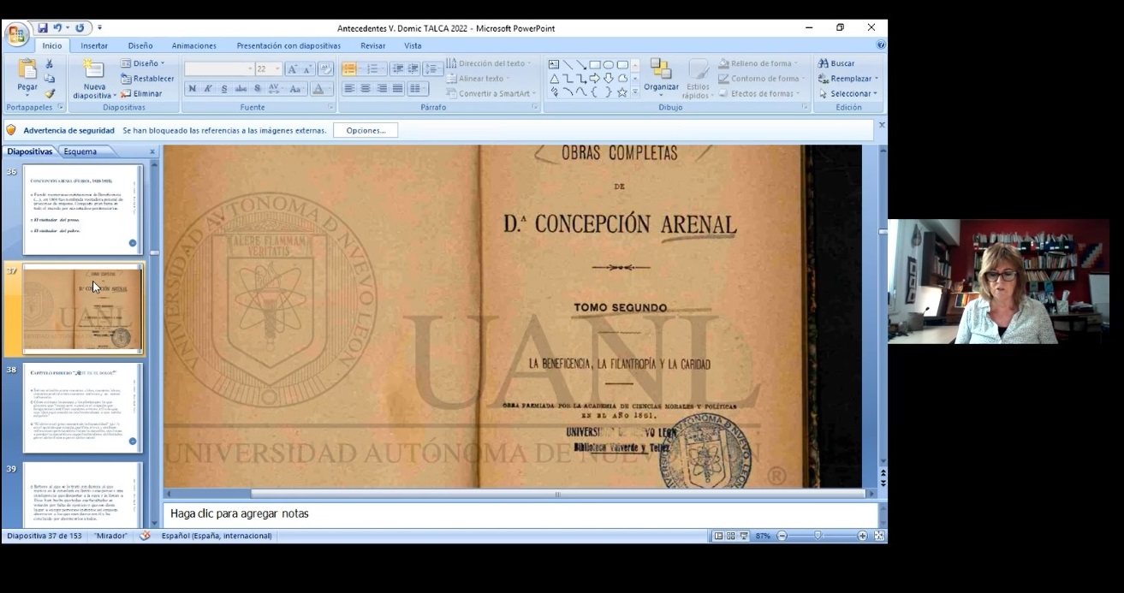Decrease font size with small A
This screenshot has width=1124, height=593.
point(308,68)
